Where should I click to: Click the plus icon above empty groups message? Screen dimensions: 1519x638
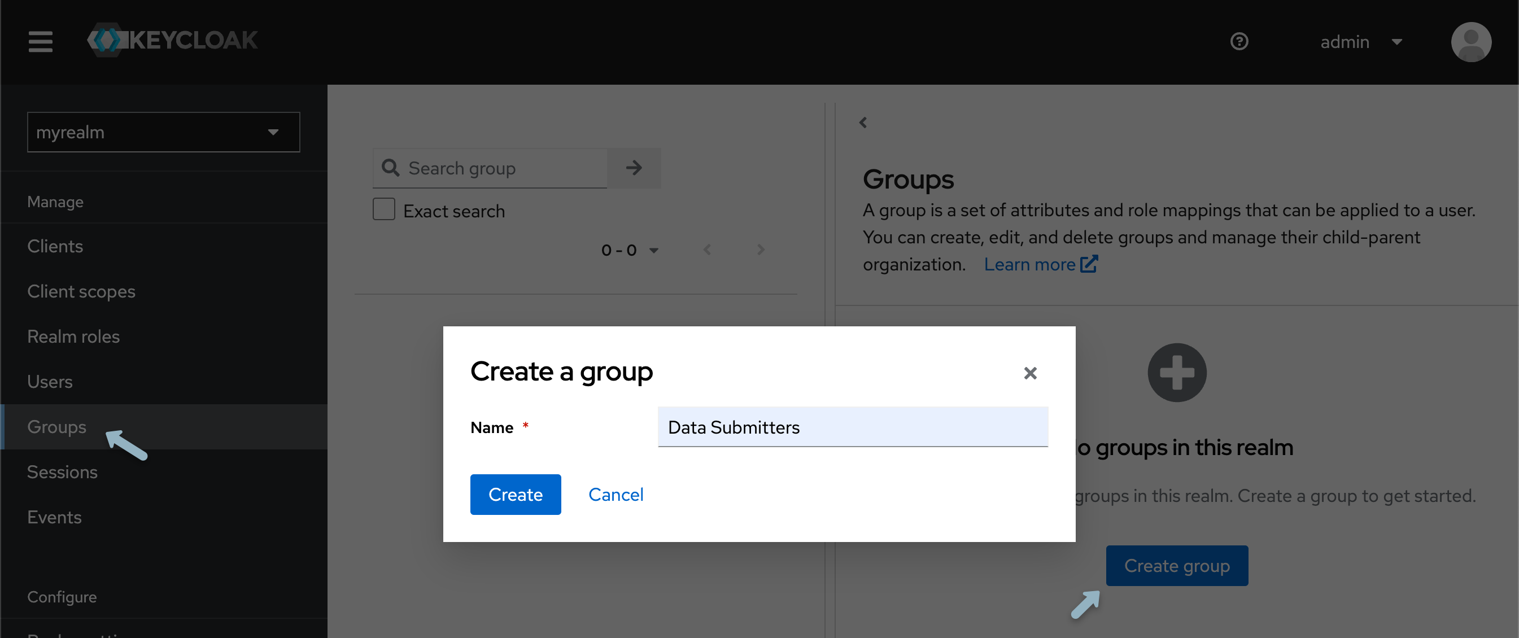[x=1176, y=372]
